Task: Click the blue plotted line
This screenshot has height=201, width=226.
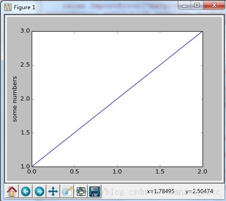Action: pos(117,99)
